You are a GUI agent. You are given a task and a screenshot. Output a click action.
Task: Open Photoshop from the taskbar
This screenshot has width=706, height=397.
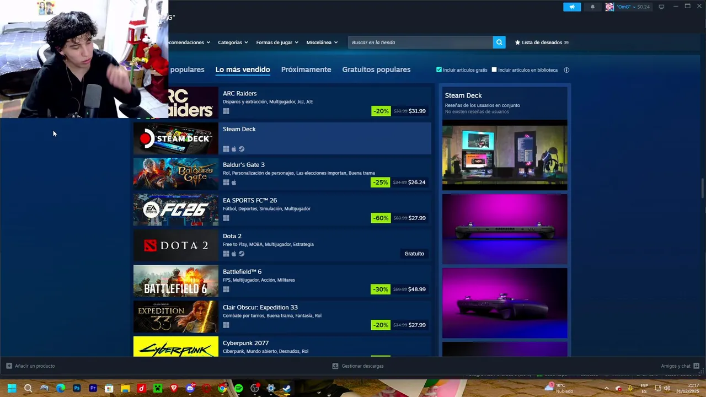tap(77, 388)
